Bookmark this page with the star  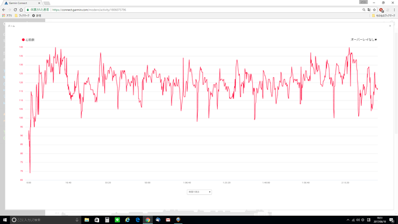(x=374, y=9)
